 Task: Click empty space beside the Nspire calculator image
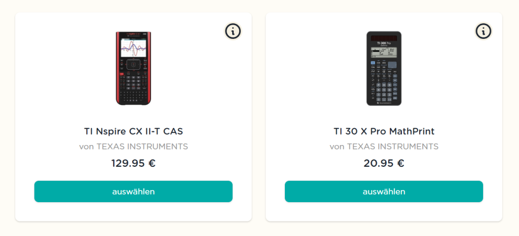pos(76,68)
